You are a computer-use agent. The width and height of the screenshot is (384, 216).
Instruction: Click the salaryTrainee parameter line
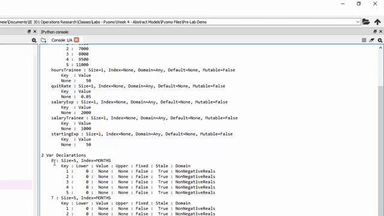144,118
